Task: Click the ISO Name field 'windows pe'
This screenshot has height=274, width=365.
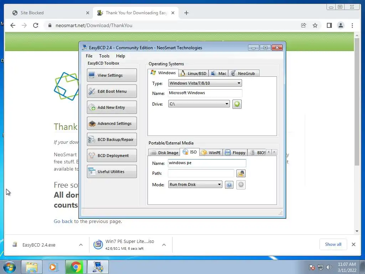Action: click(207, 163)
